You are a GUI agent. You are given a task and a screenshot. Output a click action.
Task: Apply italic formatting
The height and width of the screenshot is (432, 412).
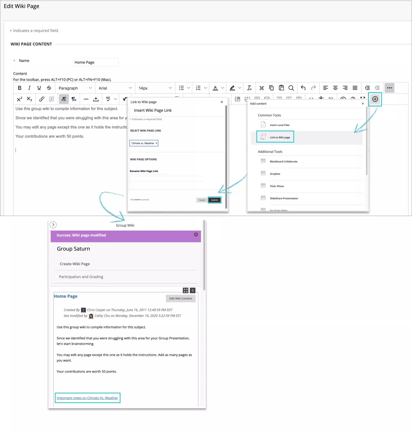click(x=29, y=88)
